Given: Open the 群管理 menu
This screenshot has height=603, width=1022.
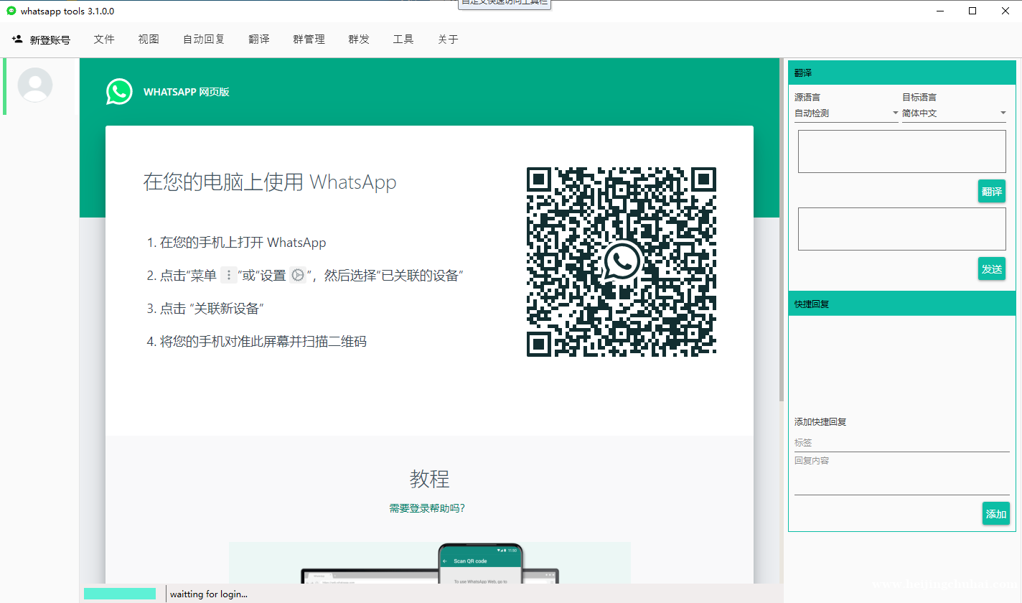Looking at the screenshot, I should [309, 39].
